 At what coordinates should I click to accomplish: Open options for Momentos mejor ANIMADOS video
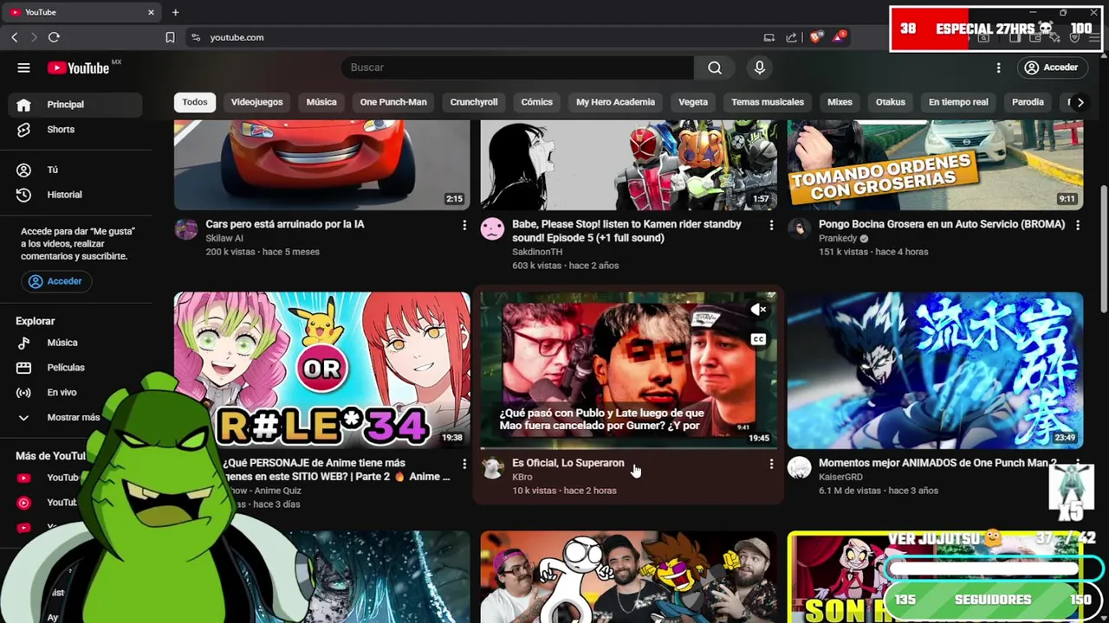(x=1078, y=464)
